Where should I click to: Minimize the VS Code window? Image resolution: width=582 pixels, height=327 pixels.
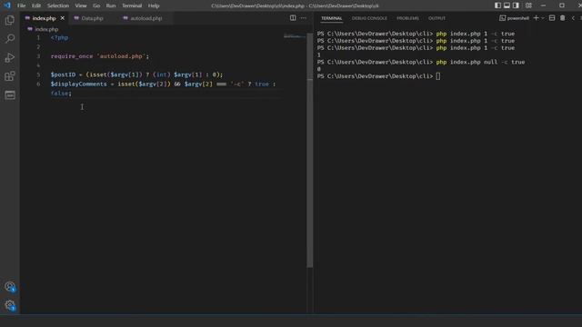point(544,5)
